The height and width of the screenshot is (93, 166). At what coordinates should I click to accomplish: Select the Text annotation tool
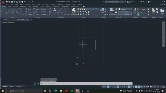tap(55, 11)
